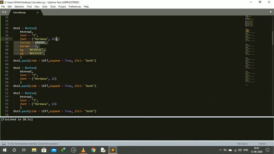
Task: Click the text = "3" line
Action: pyautogui.click(x=29, y=101)
